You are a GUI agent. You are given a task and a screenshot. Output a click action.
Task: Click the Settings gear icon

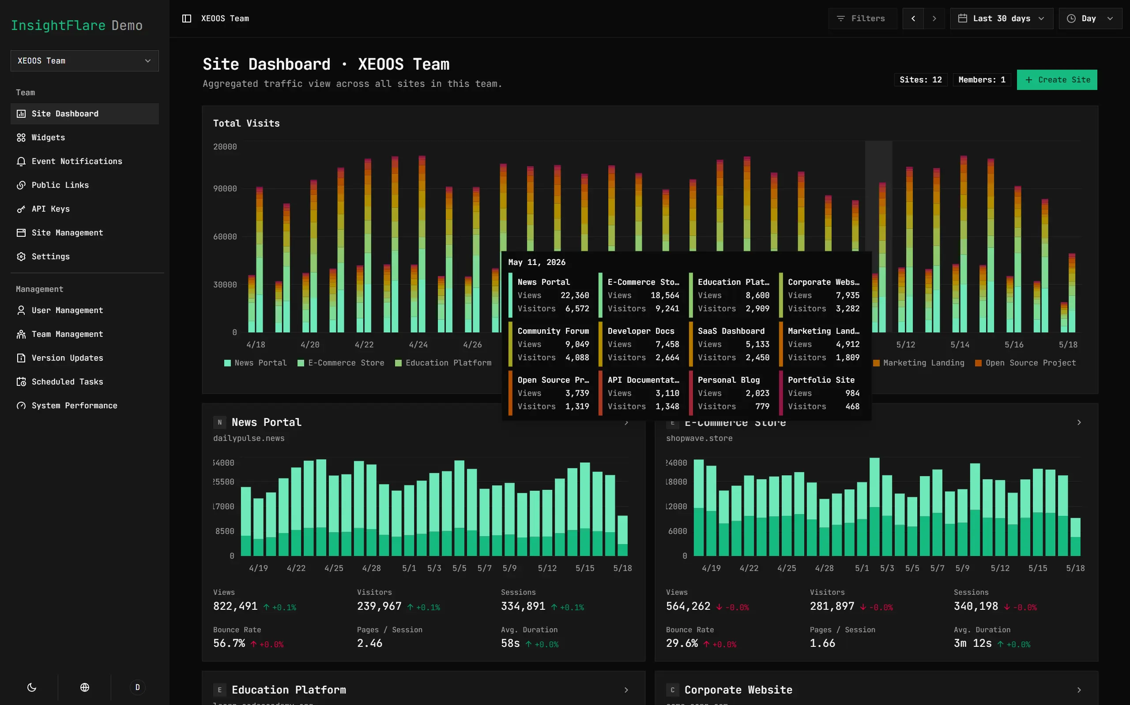point(21,257)
